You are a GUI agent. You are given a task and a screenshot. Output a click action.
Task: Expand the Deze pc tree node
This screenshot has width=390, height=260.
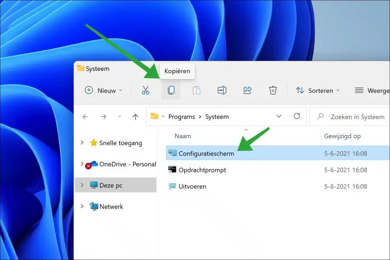[82, 185]
